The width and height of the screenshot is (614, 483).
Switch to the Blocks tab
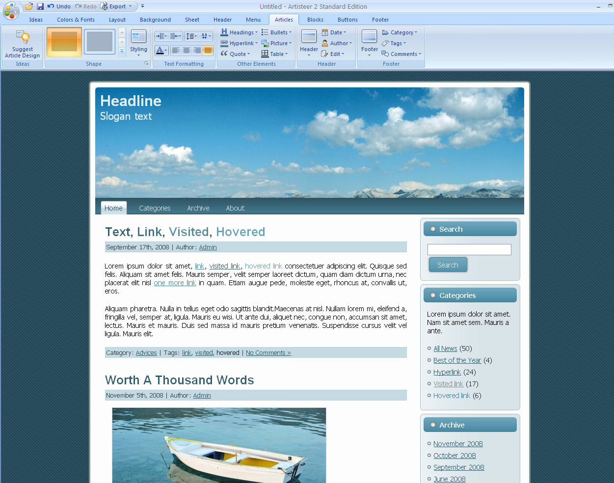315,20
